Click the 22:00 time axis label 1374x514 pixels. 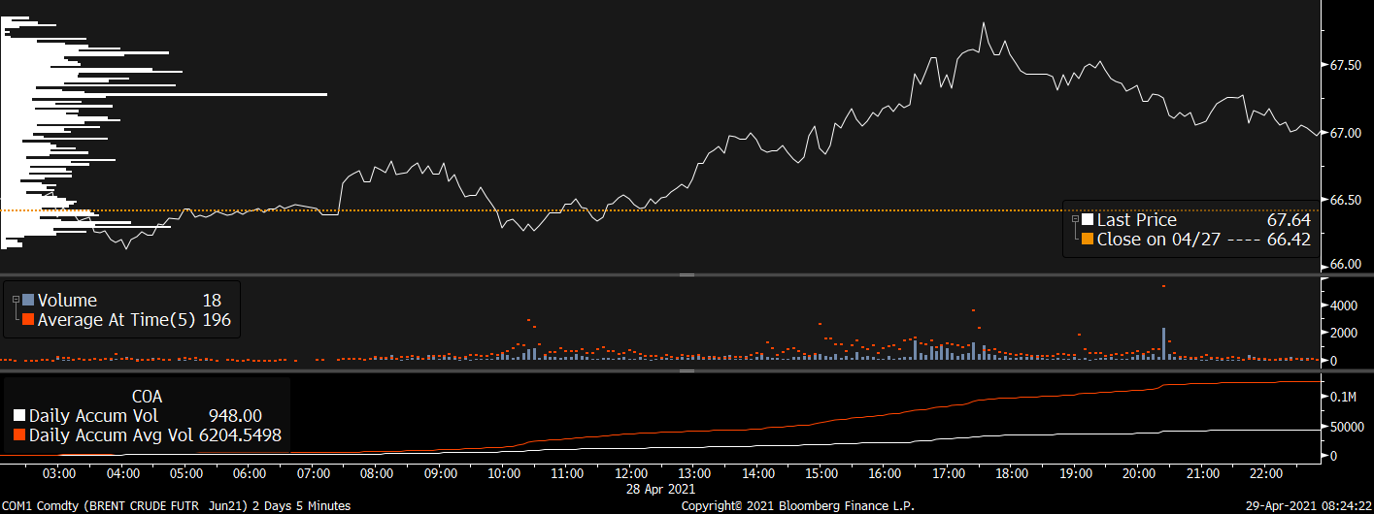click(1265, 474)
